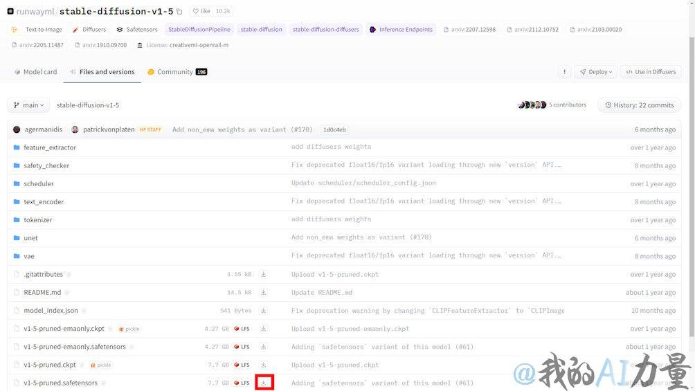695x391 pixels.
Task: Open 'Update README.md' commit message
Action: pos(322,293)
